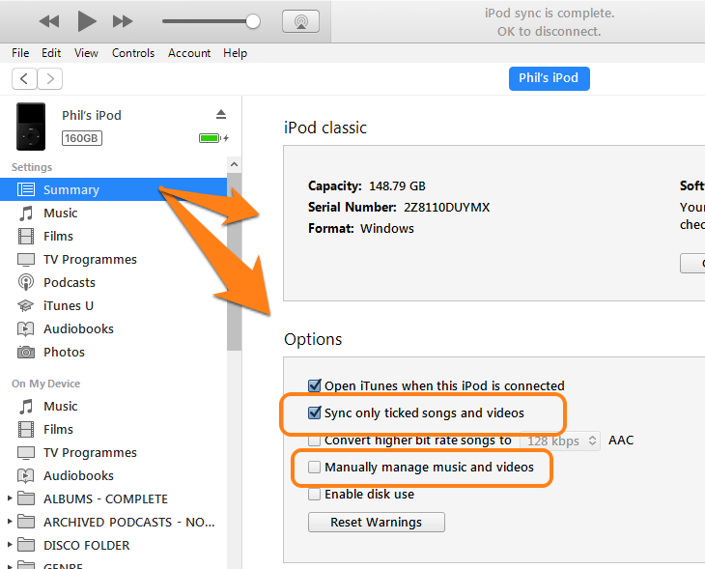Click the Music note icon under Settings
This screenshot has width=705, height=569.
pos(26,213)
